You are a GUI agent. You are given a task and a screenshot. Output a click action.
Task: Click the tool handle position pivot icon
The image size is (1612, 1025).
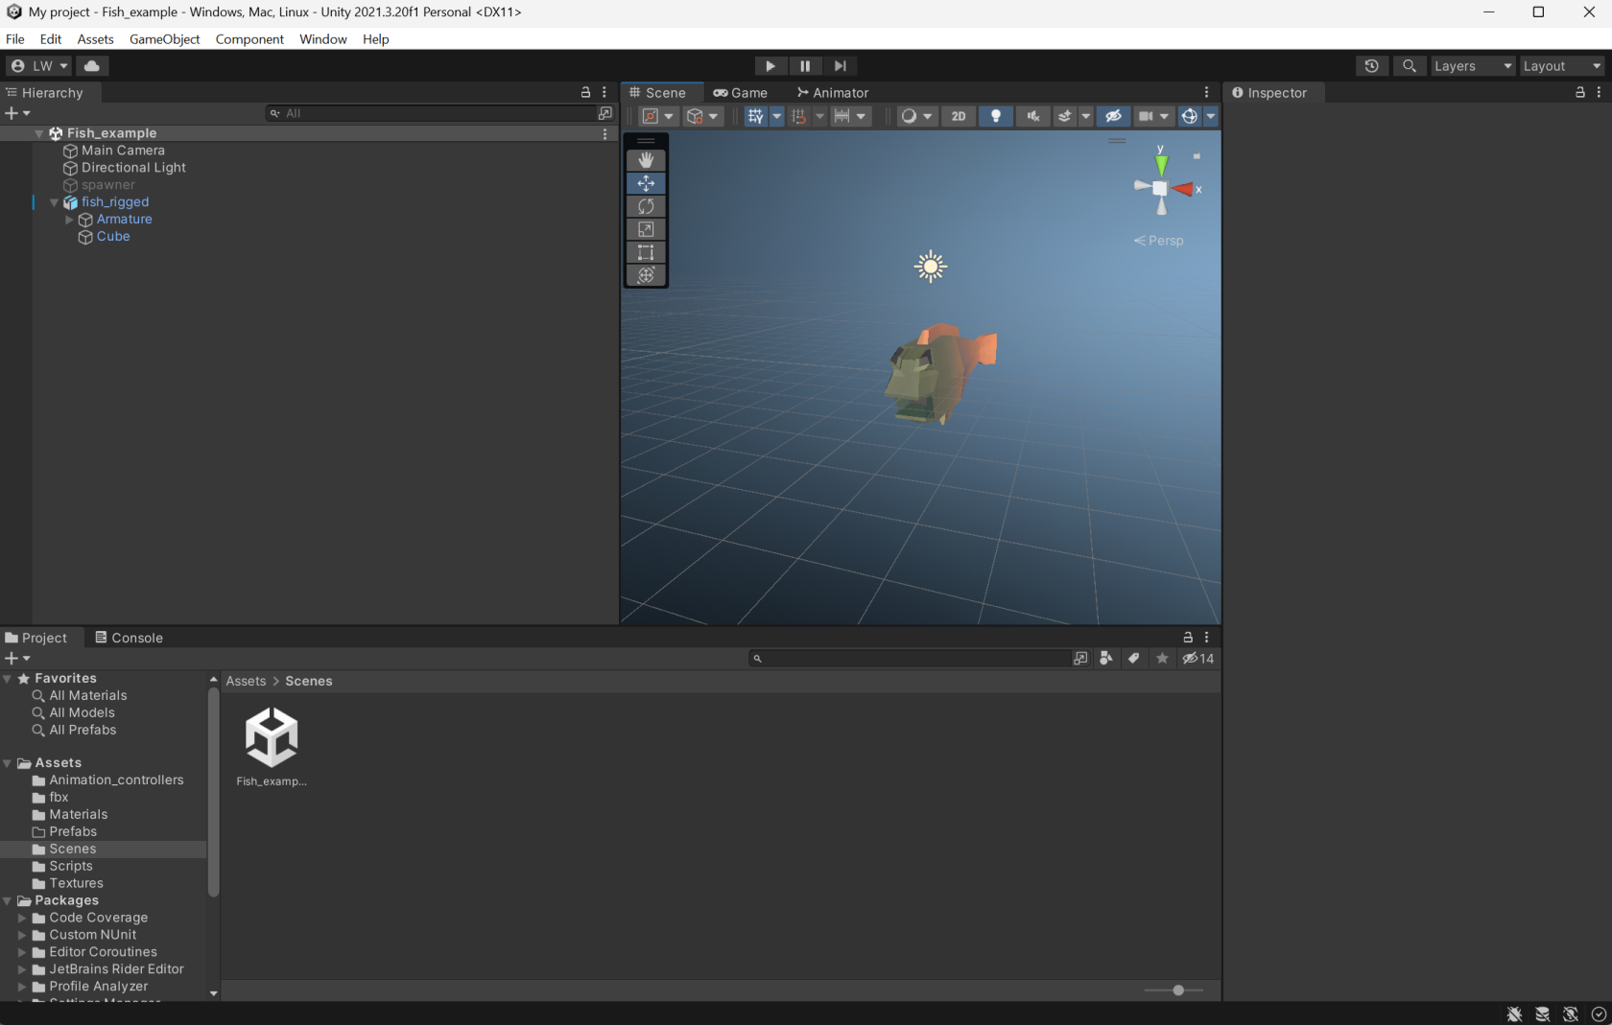[x=658, y=116]
